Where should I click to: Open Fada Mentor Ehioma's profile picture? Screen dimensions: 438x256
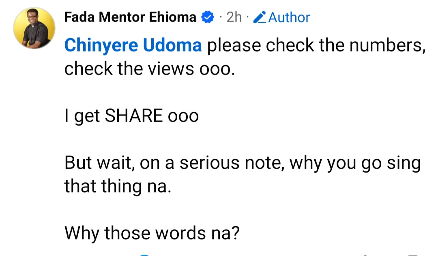34,28
